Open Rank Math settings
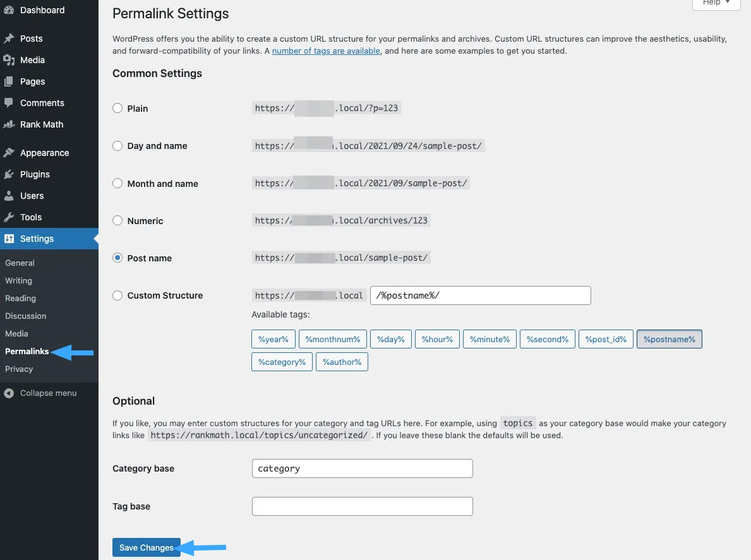This screenshot has height=560, width=751. tap(41, 124)
